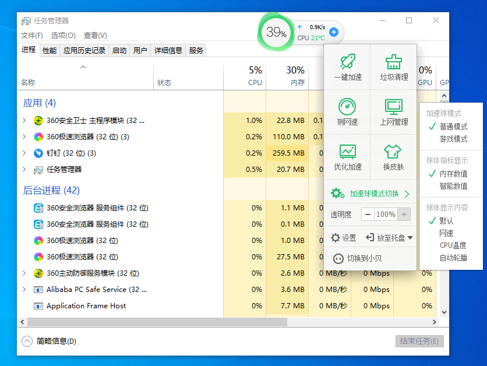Click the 360主动防御服务模块 icon
This screenshot has height=366, width=487.
tap(38, 273)
